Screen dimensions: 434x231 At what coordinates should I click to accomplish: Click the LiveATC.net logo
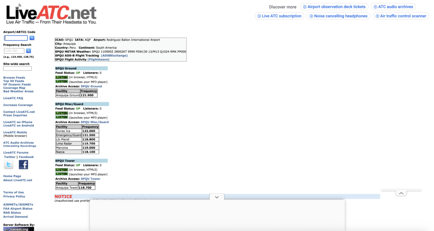(x=51, y=14)
